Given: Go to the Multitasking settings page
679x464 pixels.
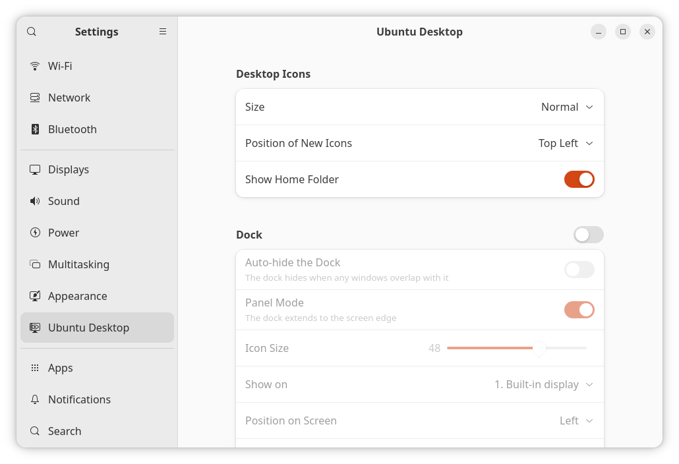Looking at the screenshot, I should click(x=78, y=264).
